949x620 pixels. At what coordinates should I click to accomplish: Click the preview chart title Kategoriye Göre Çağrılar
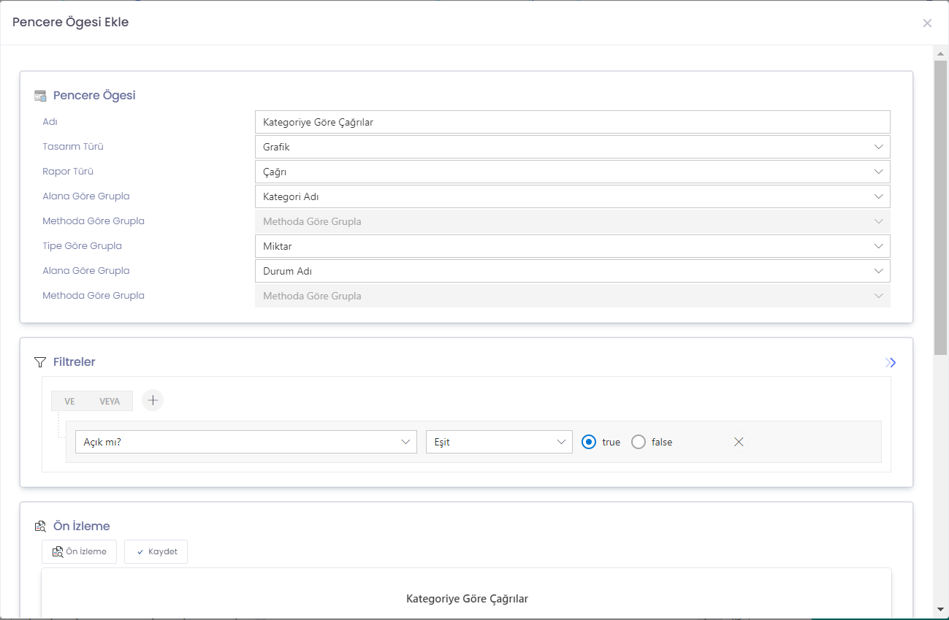coord(467,599)
